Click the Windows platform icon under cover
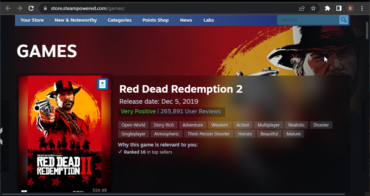The height and width of the screenshot is (196, 370). pos(24,191)
